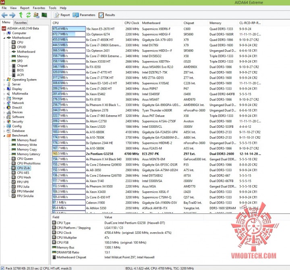Click the Multimedia tree icon
The height and width of the screenshot is (270, 290).
pyautogui.click(x=9, y=94)
